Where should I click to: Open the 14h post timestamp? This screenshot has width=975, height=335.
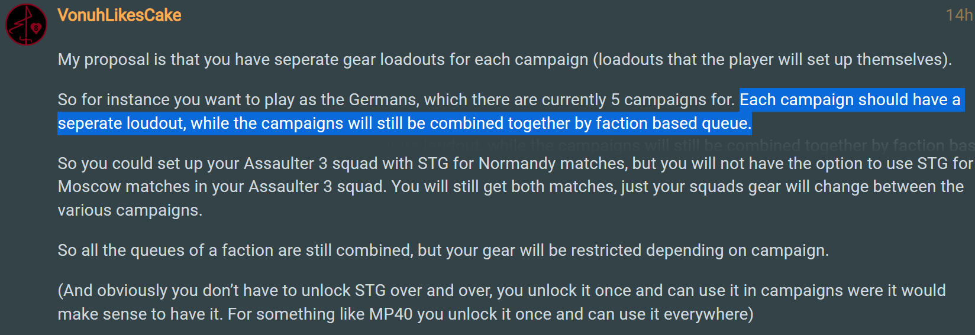(958, 15)
